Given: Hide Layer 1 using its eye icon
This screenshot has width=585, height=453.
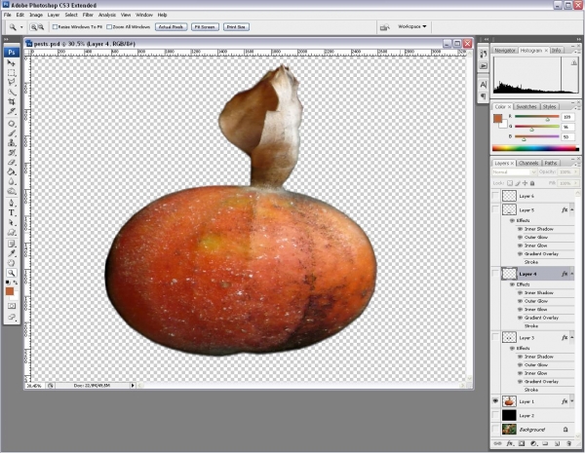Looking at the screenshot, I should (x=495, y=401).
